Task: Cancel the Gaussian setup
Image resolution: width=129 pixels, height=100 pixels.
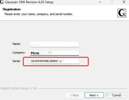Action: click(117, 95)
